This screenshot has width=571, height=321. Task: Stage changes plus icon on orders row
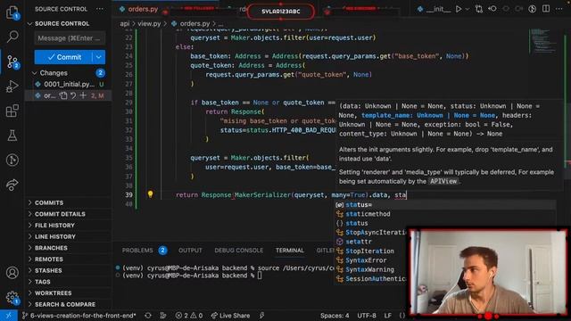click(x=83, y=95)
